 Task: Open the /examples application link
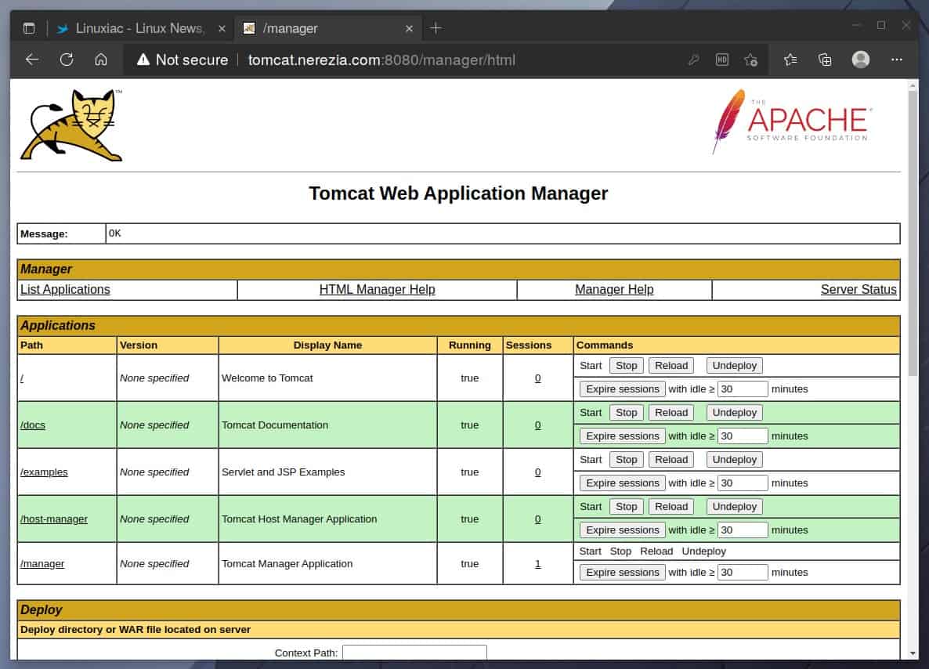tap(44, 472)
